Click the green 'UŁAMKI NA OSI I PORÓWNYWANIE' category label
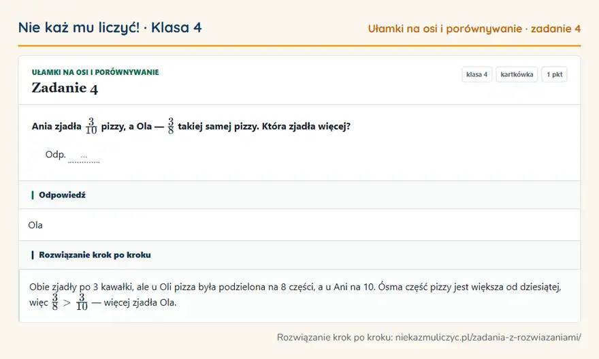The image size is (599, 359). [x=95, y=72]
